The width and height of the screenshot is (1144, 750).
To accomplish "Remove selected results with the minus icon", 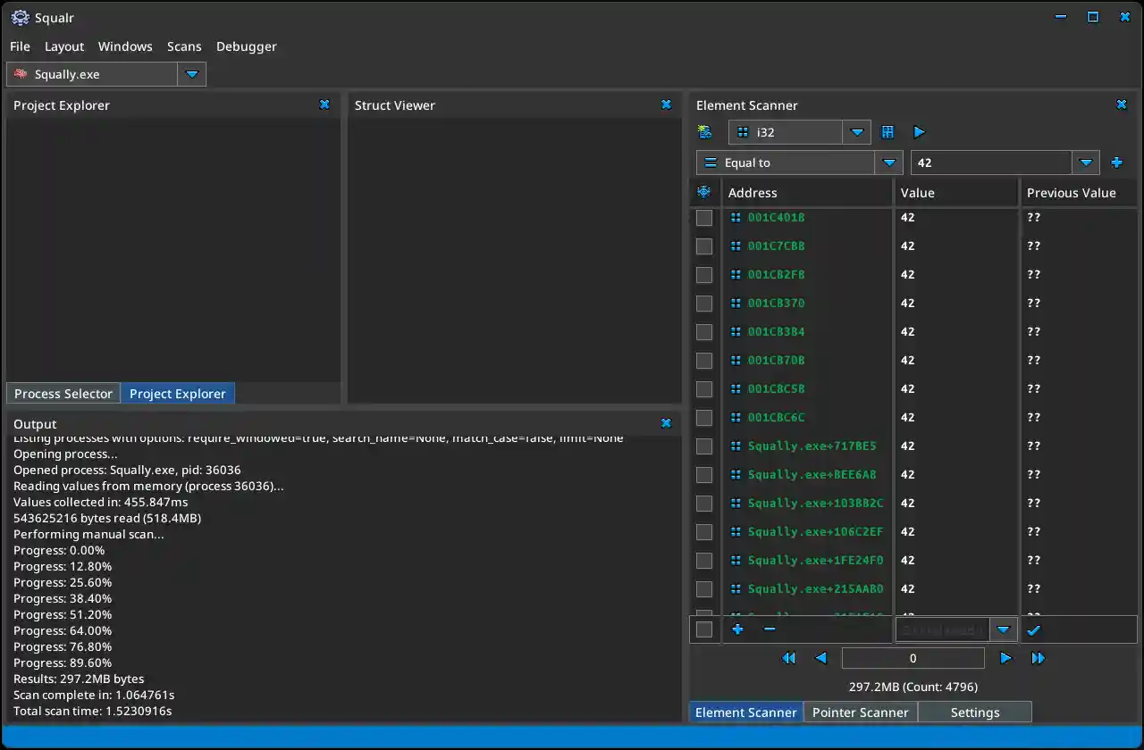I will click(x=770, y=629).
